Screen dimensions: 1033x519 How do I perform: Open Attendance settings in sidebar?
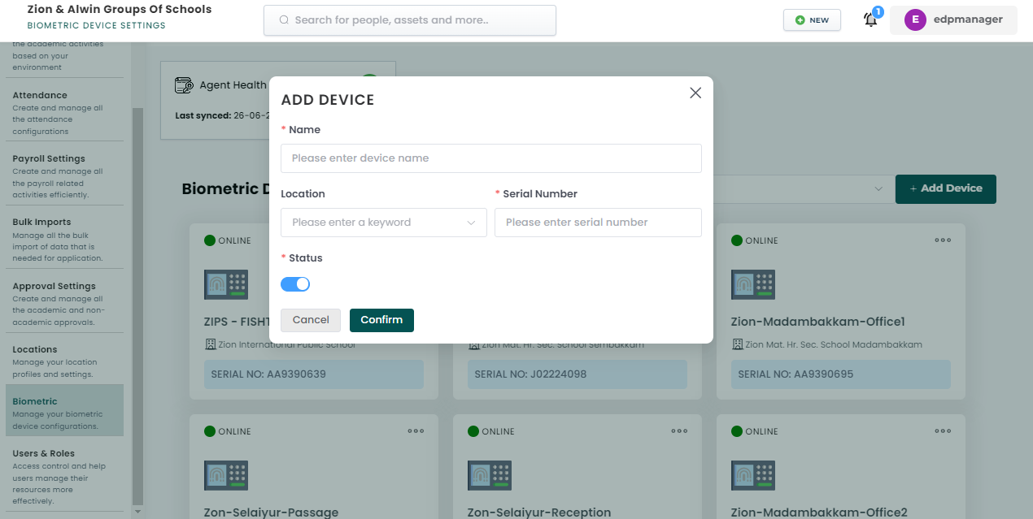[64, 112]
